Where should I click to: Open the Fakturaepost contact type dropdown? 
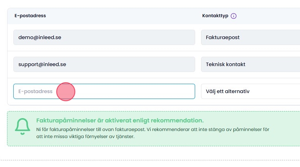click(251, 38)
